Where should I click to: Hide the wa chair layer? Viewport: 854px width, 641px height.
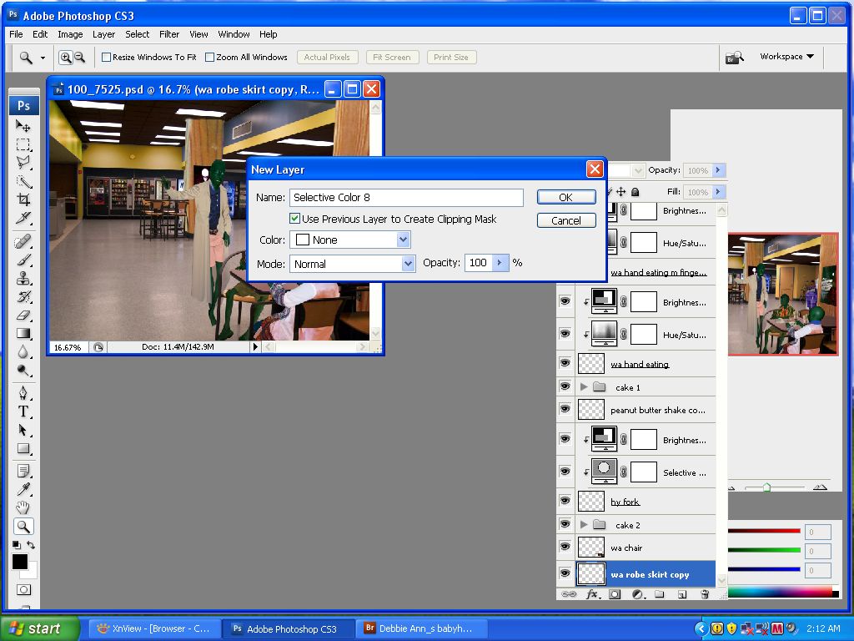(x=565, y=547)
